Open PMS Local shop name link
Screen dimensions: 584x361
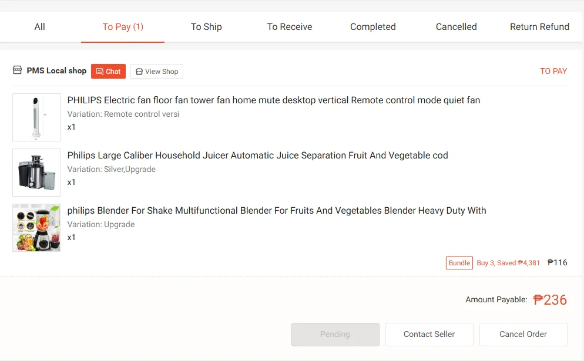pyautogui.click(x=56, y=70)
